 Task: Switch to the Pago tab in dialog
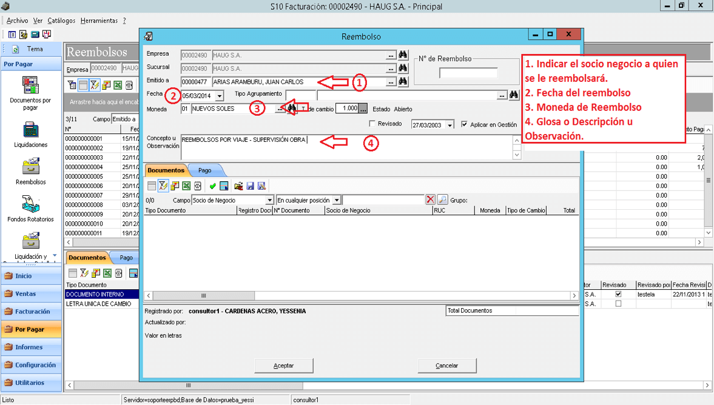[x=205, y=170]
